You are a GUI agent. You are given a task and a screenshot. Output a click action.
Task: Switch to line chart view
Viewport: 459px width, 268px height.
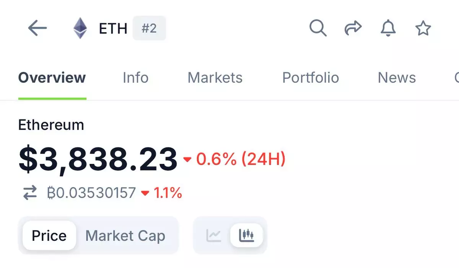pyautogui.click(x=213, y=235)
